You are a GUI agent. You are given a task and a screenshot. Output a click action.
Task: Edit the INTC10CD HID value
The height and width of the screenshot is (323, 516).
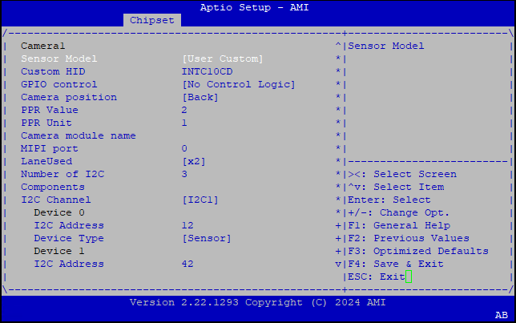coord(208,71)
